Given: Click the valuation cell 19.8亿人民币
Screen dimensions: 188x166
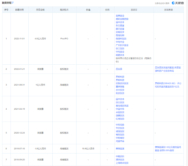Looking at the screenshot, I should pyautogui.click(x=88, y=148).
